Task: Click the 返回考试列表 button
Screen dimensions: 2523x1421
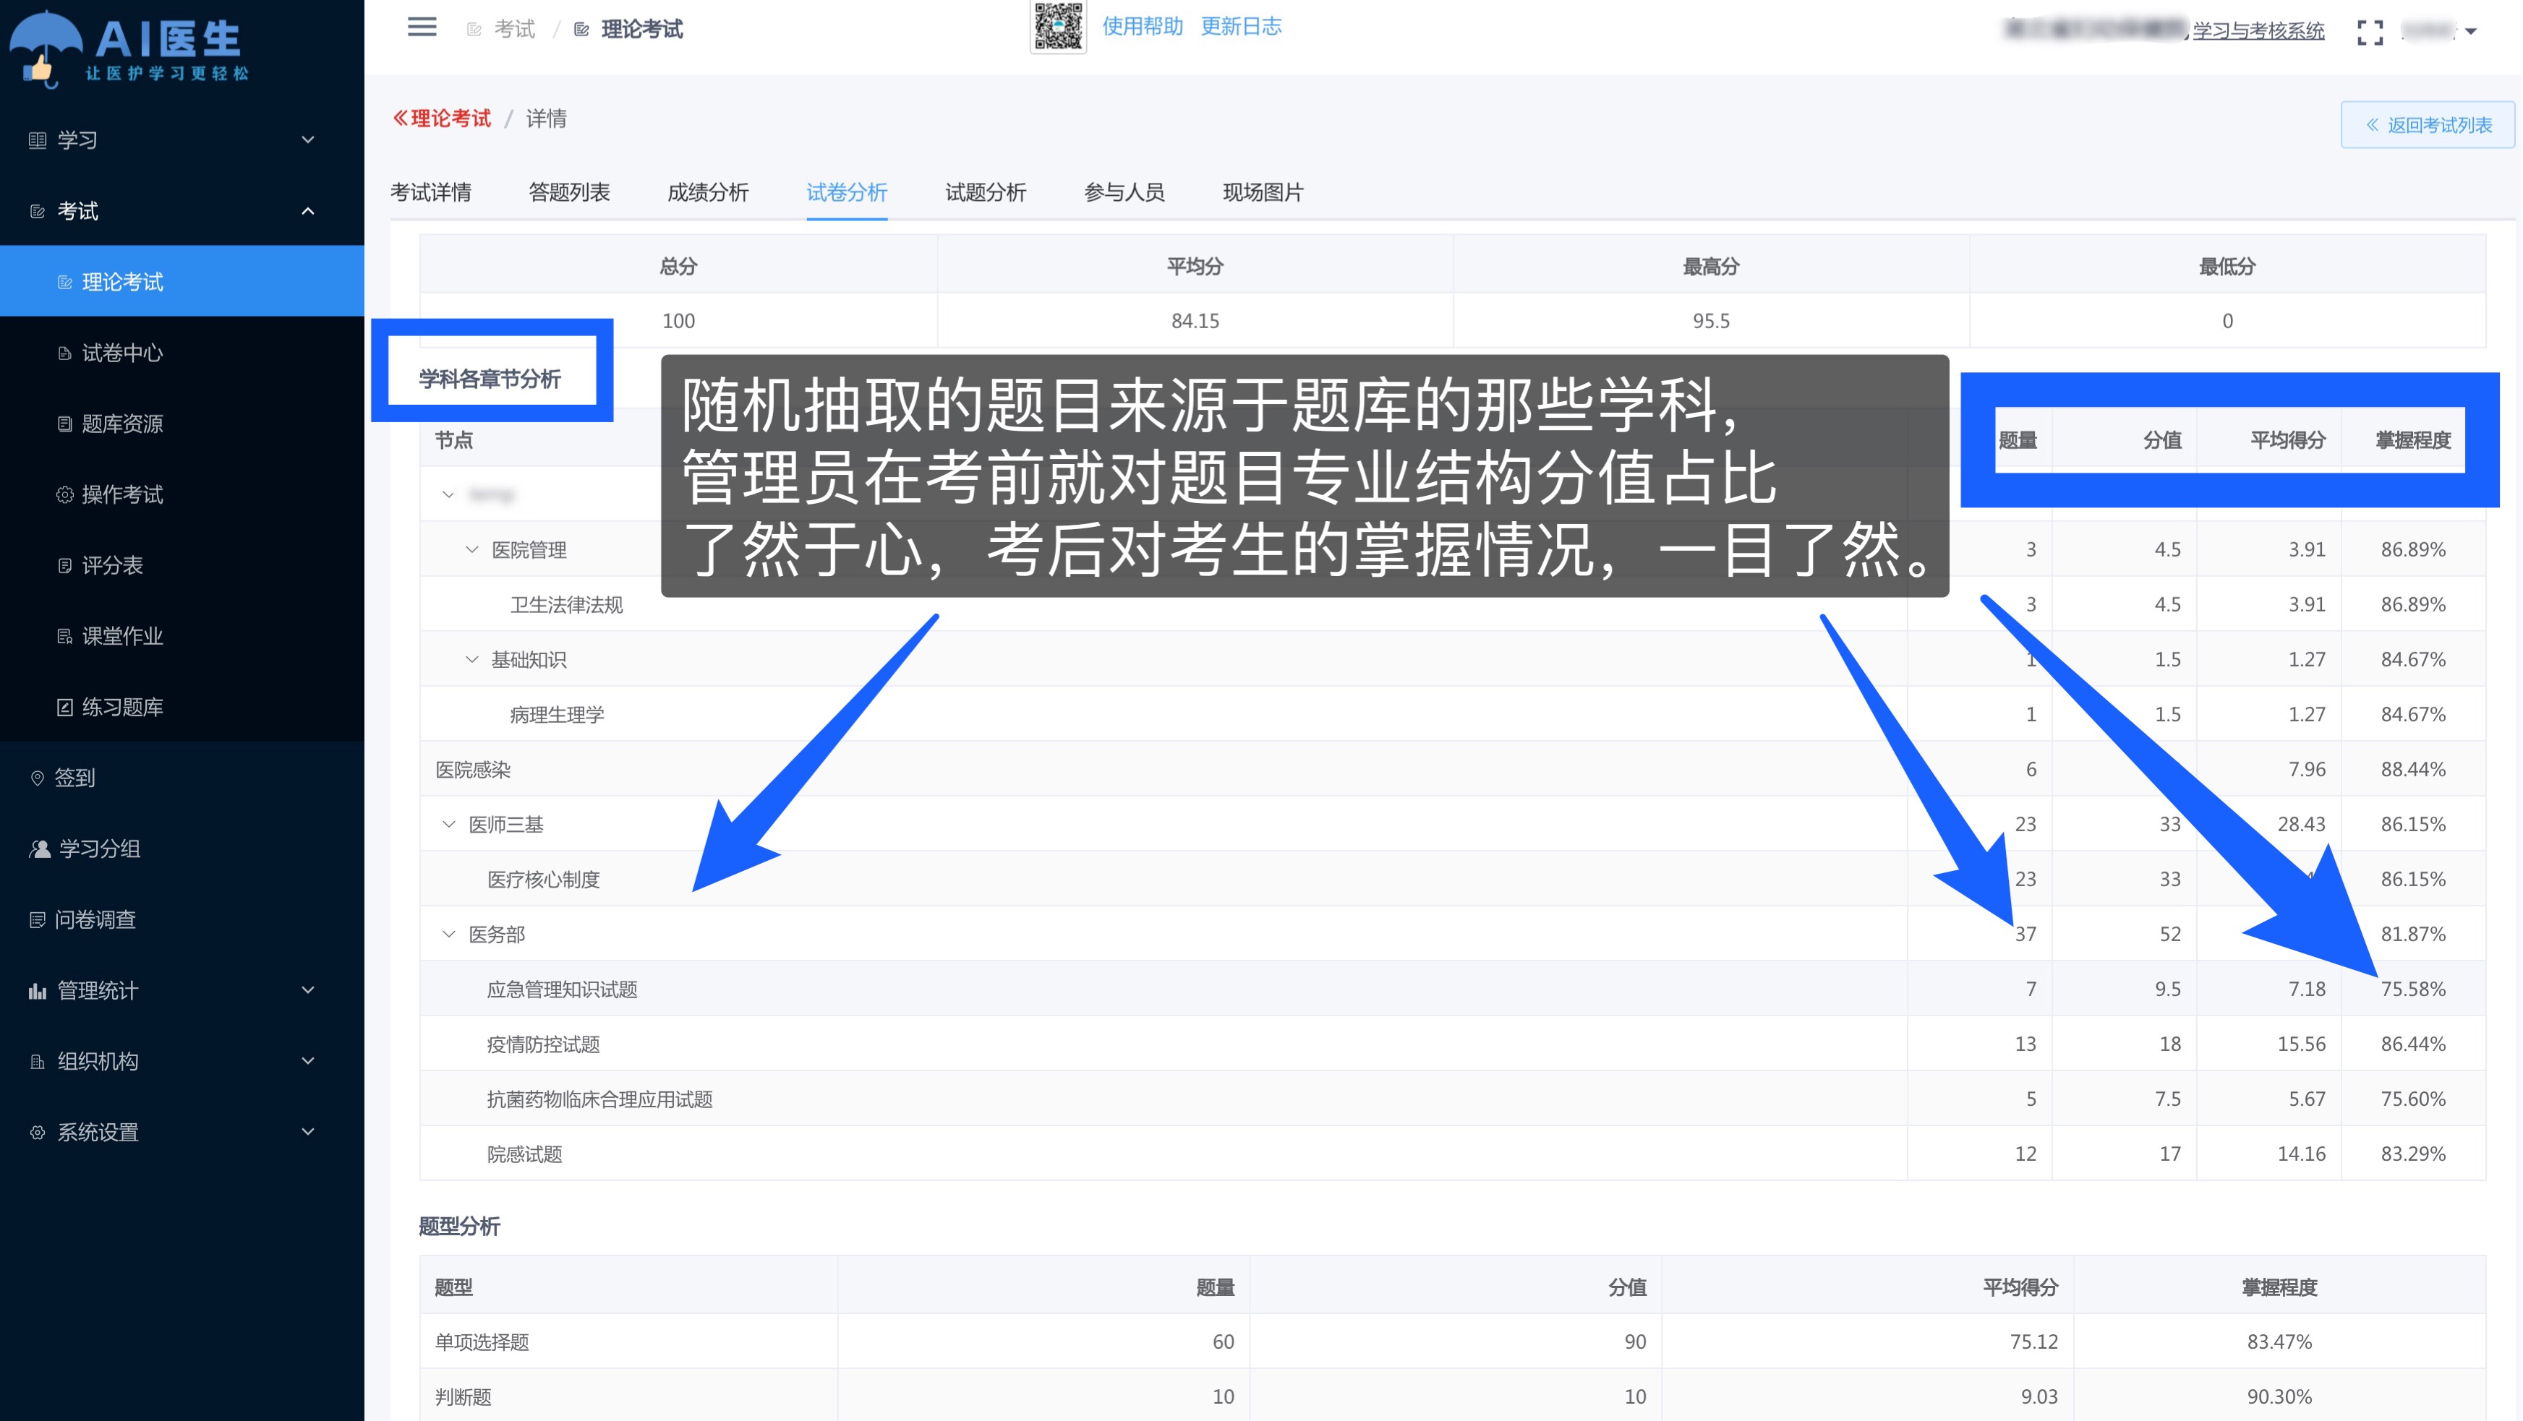Action: [x=2427, y=124]
